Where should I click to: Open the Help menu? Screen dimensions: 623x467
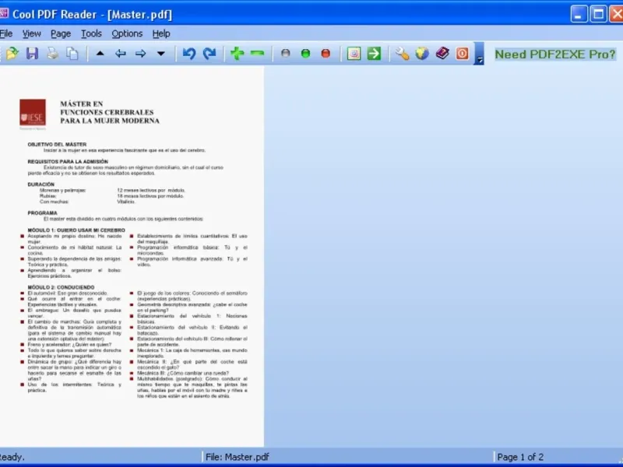[161, 33]
